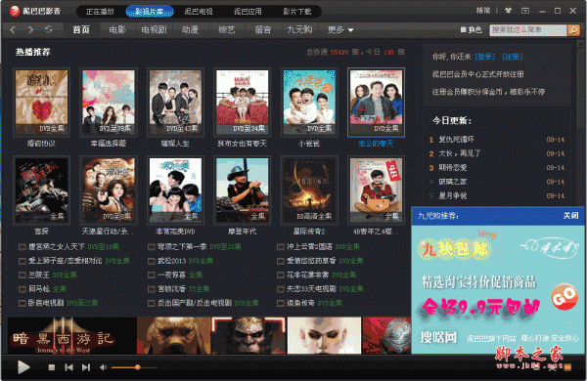Click the orange search magnifier button
Screen dimensions: 587x381
(x=573, y=30)
